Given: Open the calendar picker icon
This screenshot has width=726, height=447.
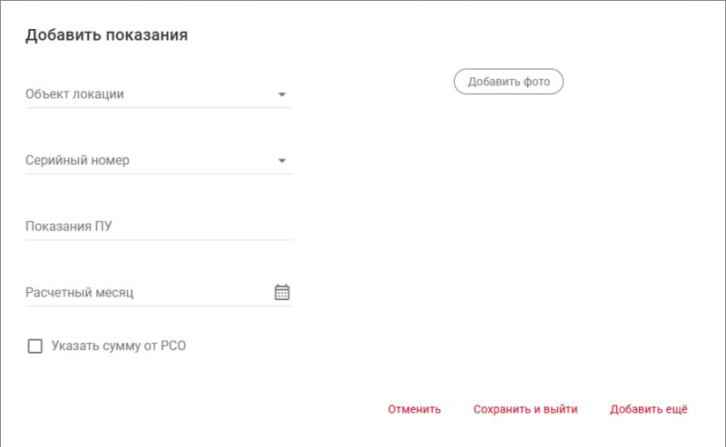Looking at the screenshot, I should [x=281, y=292].
